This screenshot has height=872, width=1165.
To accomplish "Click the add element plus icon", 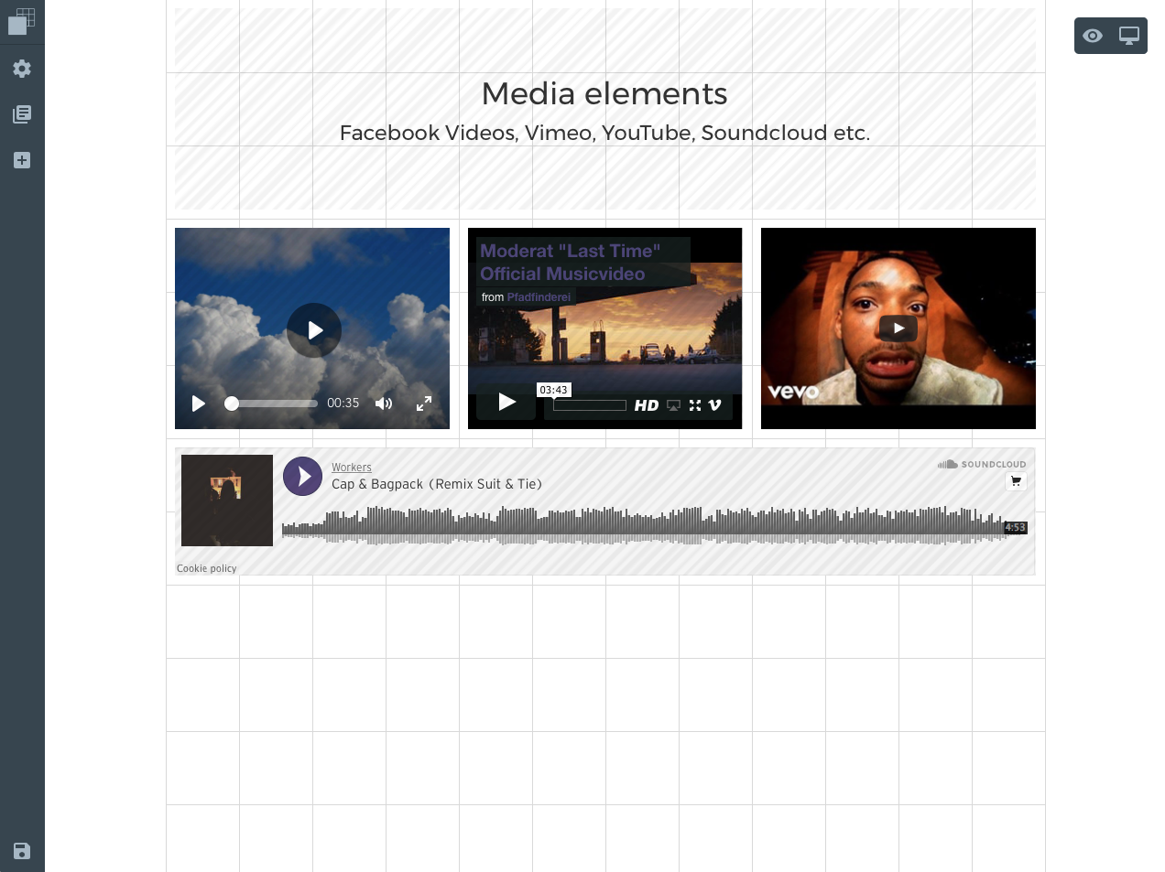I will (x=22, y=160).
